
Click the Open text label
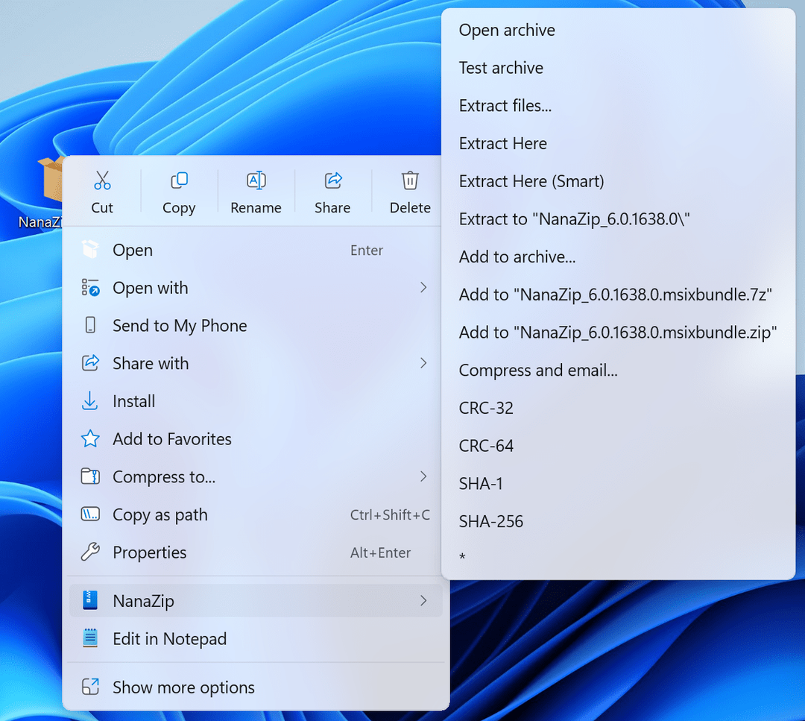pos(133,250)
